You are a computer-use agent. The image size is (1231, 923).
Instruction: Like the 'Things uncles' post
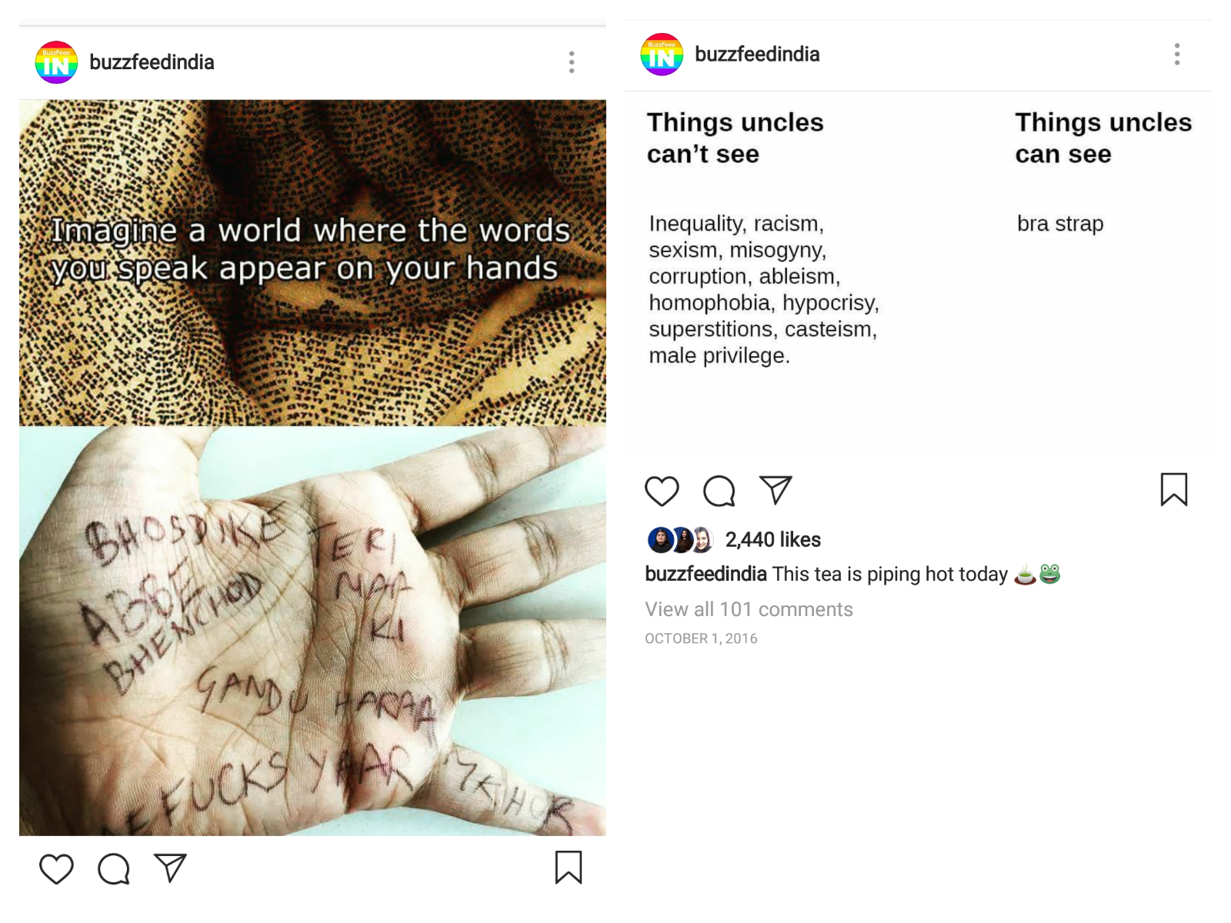pyautogui.click(x=662, y=491)
